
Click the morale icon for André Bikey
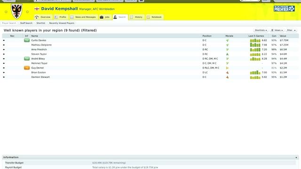coord(227,59)
